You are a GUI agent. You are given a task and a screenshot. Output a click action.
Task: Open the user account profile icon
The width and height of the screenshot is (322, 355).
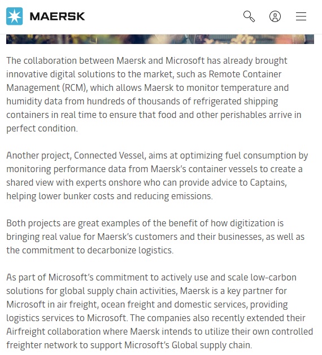pyautogui.click(x=275, y=16)
